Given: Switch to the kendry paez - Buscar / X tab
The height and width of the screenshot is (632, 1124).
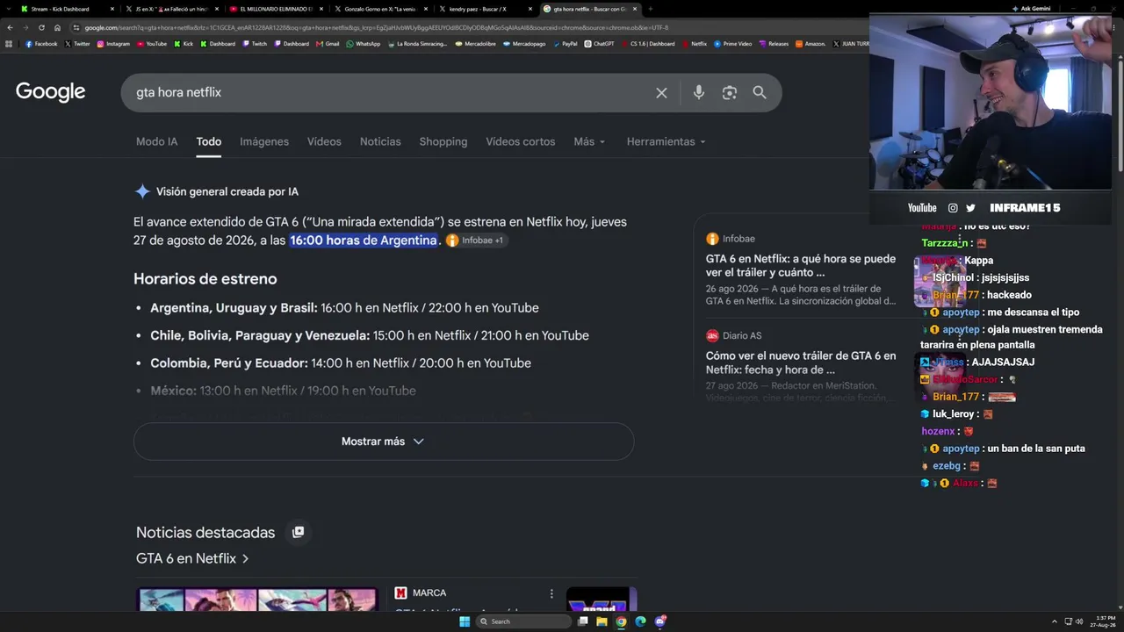Looking at the screenshot, I should point(484,9).
